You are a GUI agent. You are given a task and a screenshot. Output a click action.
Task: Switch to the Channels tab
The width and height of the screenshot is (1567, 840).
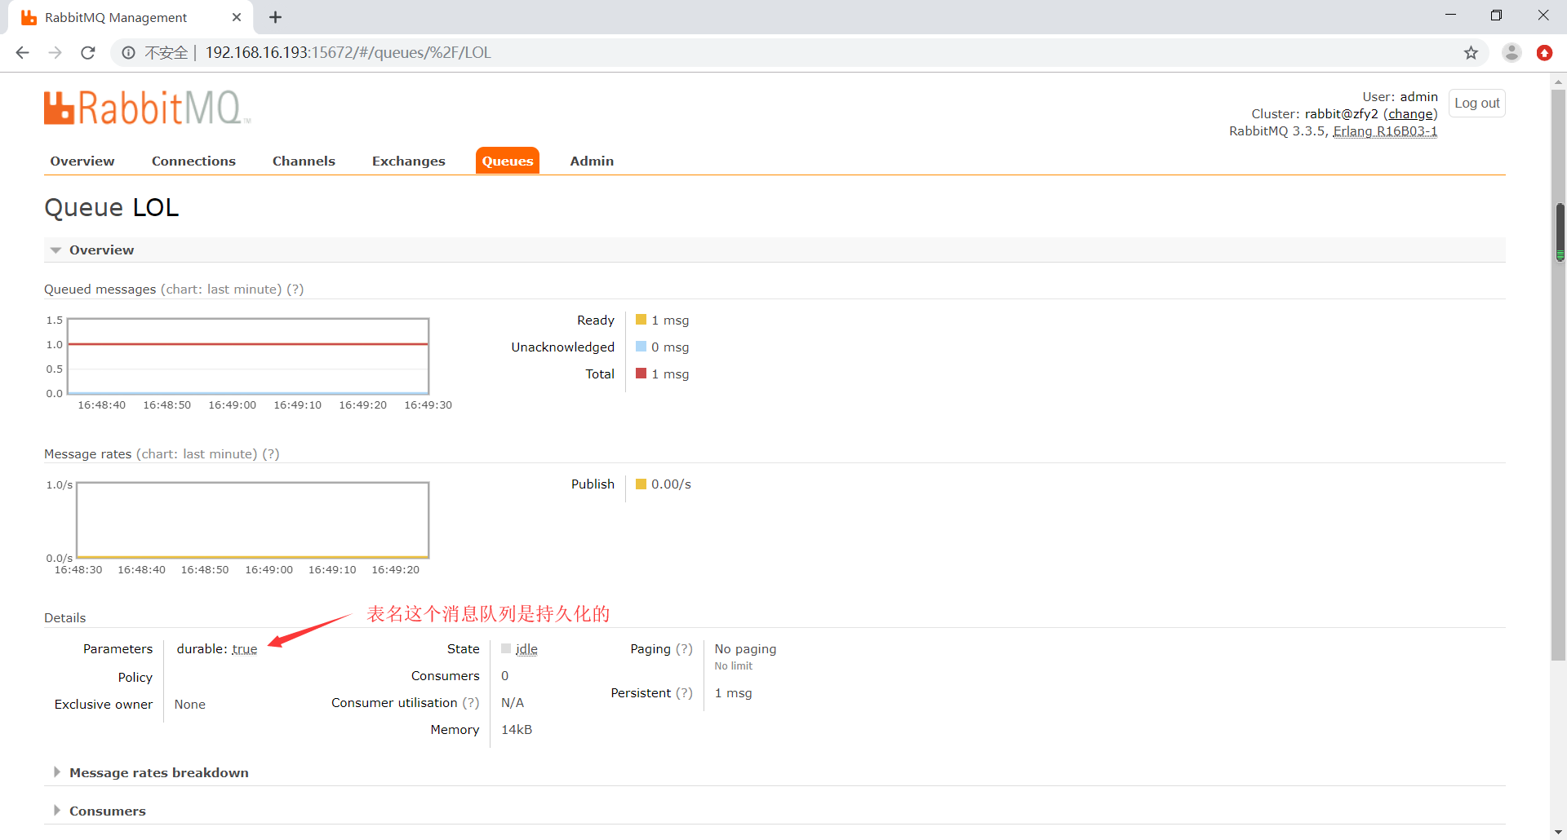pos(304,161)
